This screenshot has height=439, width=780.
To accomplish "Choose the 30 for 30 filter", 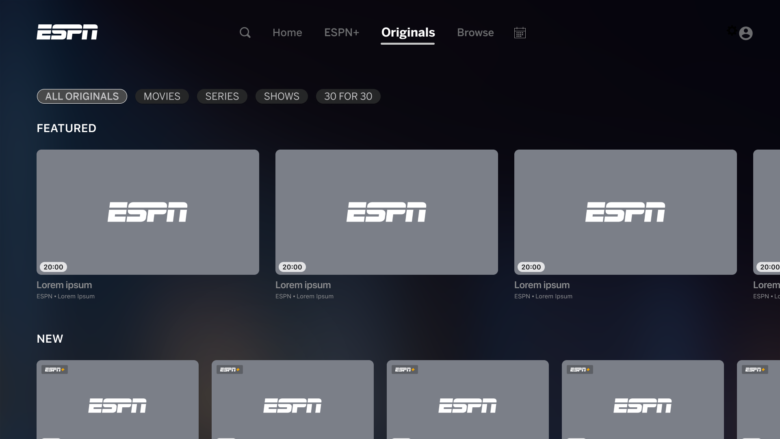I will [348, 96].
